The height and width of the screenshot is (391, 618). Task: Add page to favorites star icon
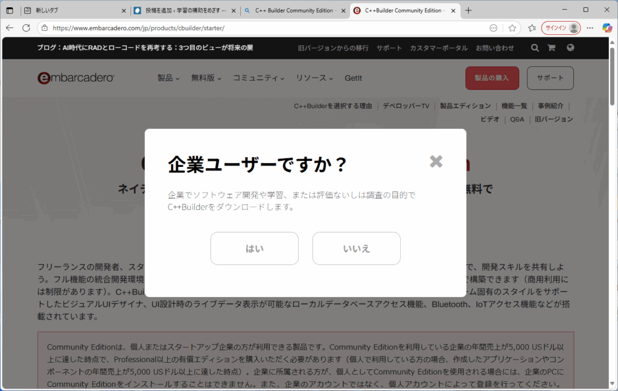(512, 28)
